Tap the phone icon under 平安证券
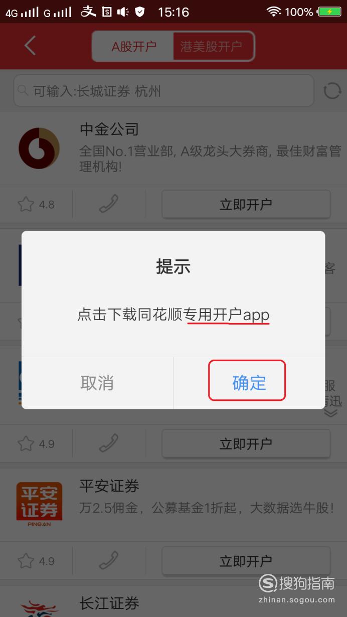The height and width of the screenshot is (617, 347). point(108,560)
